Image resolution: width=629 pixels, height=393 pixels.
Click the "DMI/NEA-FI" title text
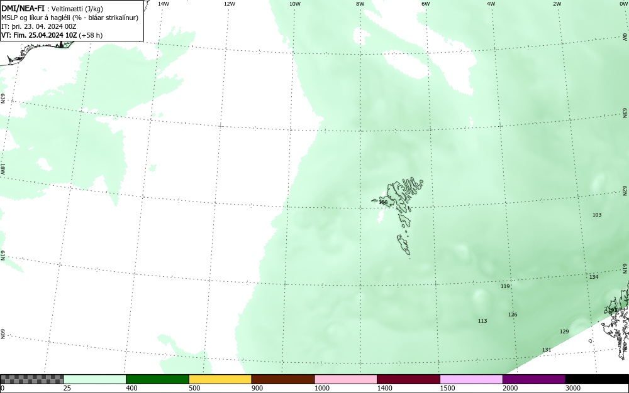[x=23, y=8]
